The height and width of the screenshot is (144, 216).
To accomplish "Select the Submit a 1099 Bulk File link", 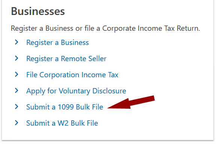I will point(65,107).
